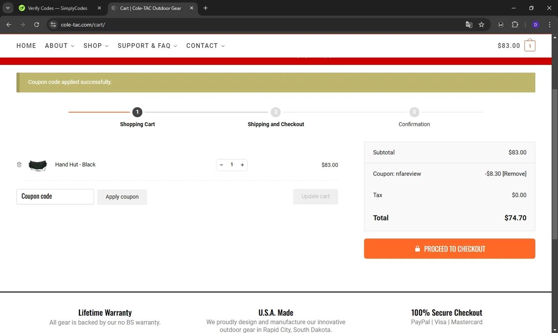This screenshot has width=558, height=333.
Task: Click the U.S.A. Made heading
Action: click(276, 313)
